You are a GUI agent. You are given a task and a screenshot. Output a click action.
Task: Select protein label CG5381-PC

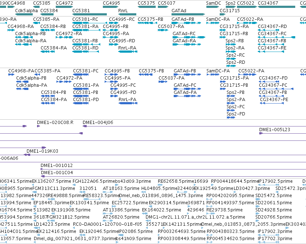click(86, 71)
